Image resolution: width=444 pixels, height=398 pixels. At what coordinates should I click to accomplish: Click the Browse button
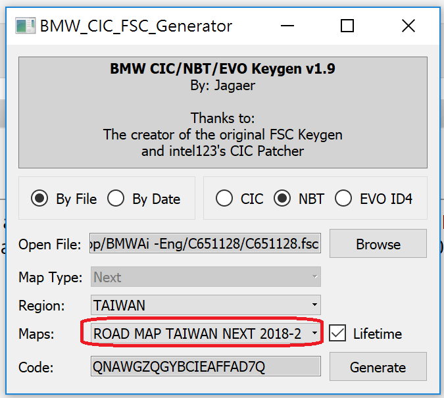pyautogui.click(x=378, y=243)
